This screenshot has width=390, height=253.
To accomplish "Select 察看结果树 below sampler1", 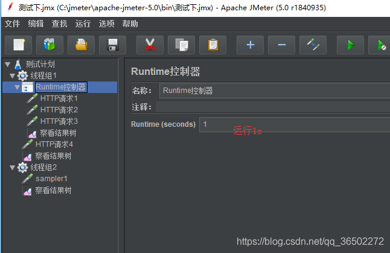I will point(53,191).
